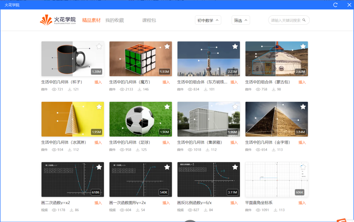354x222 pixels.
Task: Toggle star on 金字塔 card
Action: (303, 107)
